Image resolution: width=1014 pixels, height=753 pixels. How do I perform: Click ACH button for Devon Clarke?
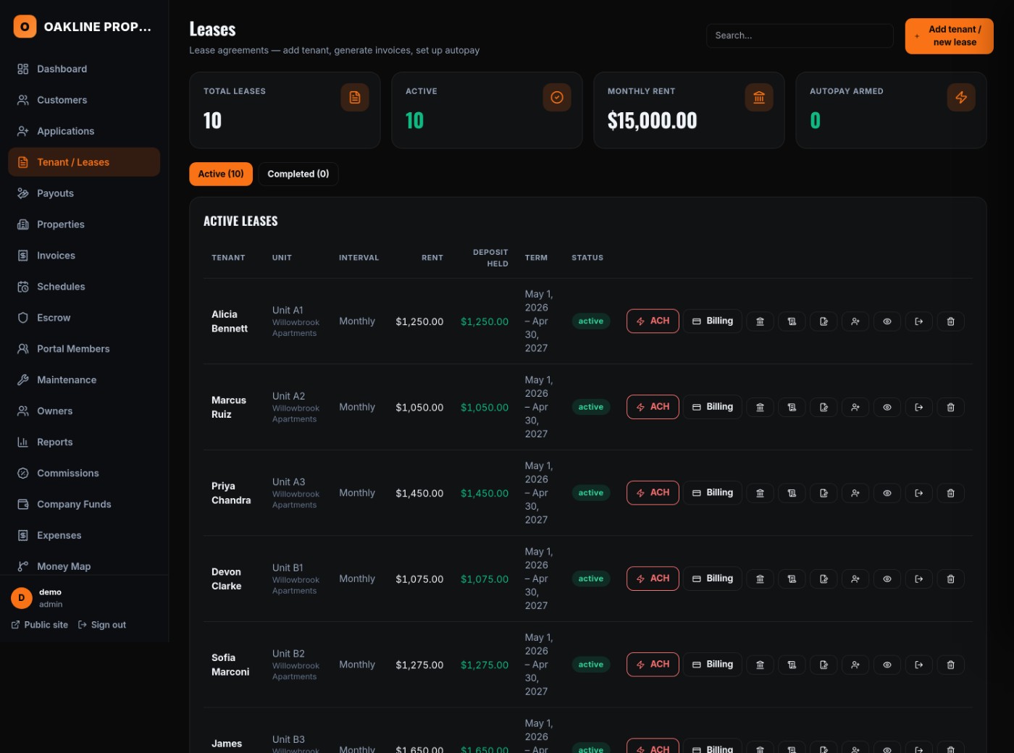coord(653,579)
